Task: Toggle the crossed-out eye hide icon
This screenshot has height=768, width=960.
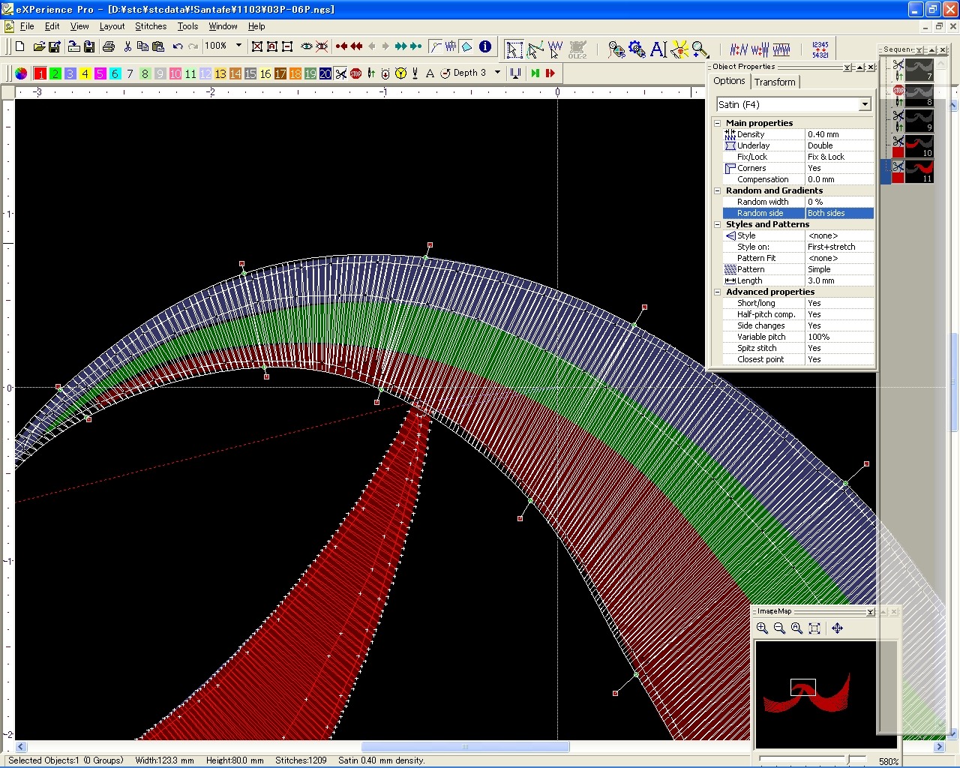Action: tap(322, 46)
